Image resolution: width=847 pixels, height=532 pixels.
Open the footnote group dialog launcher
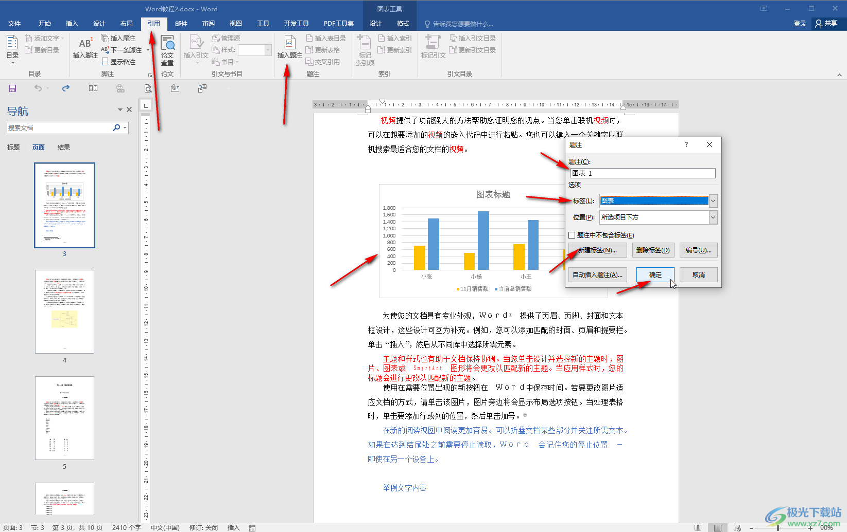(x=150, y=75)
